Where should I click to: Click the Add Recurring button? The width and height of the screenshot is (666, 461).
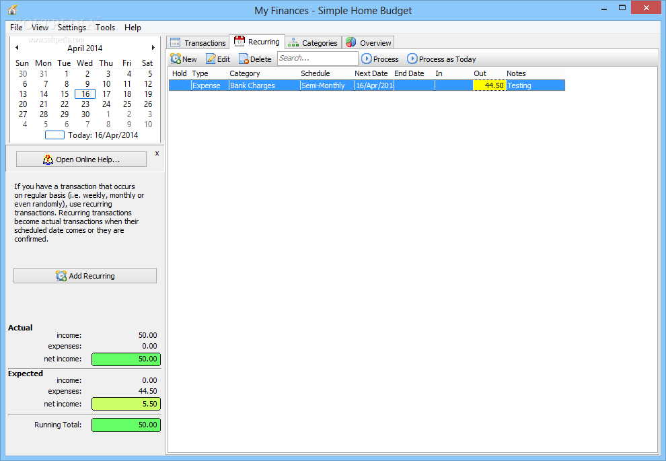tap(85, 276)
